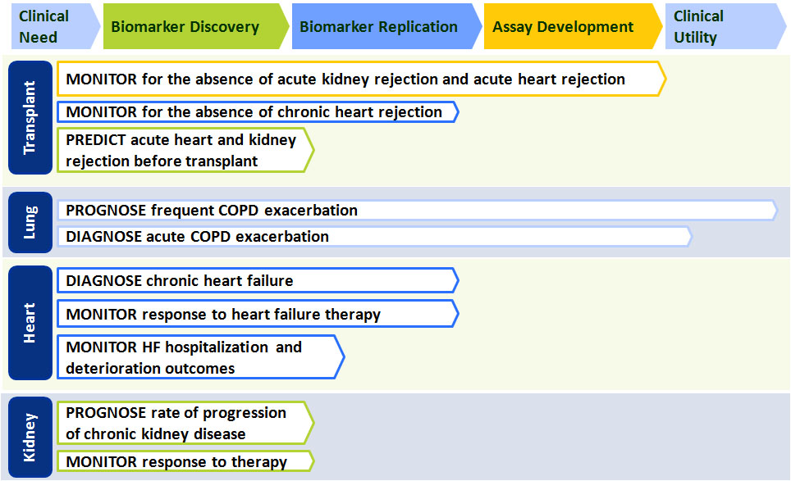Select the Assay Development stage arrow
Image resolution: width=791 pixels, height=481 pixels.
pos(573,26)
